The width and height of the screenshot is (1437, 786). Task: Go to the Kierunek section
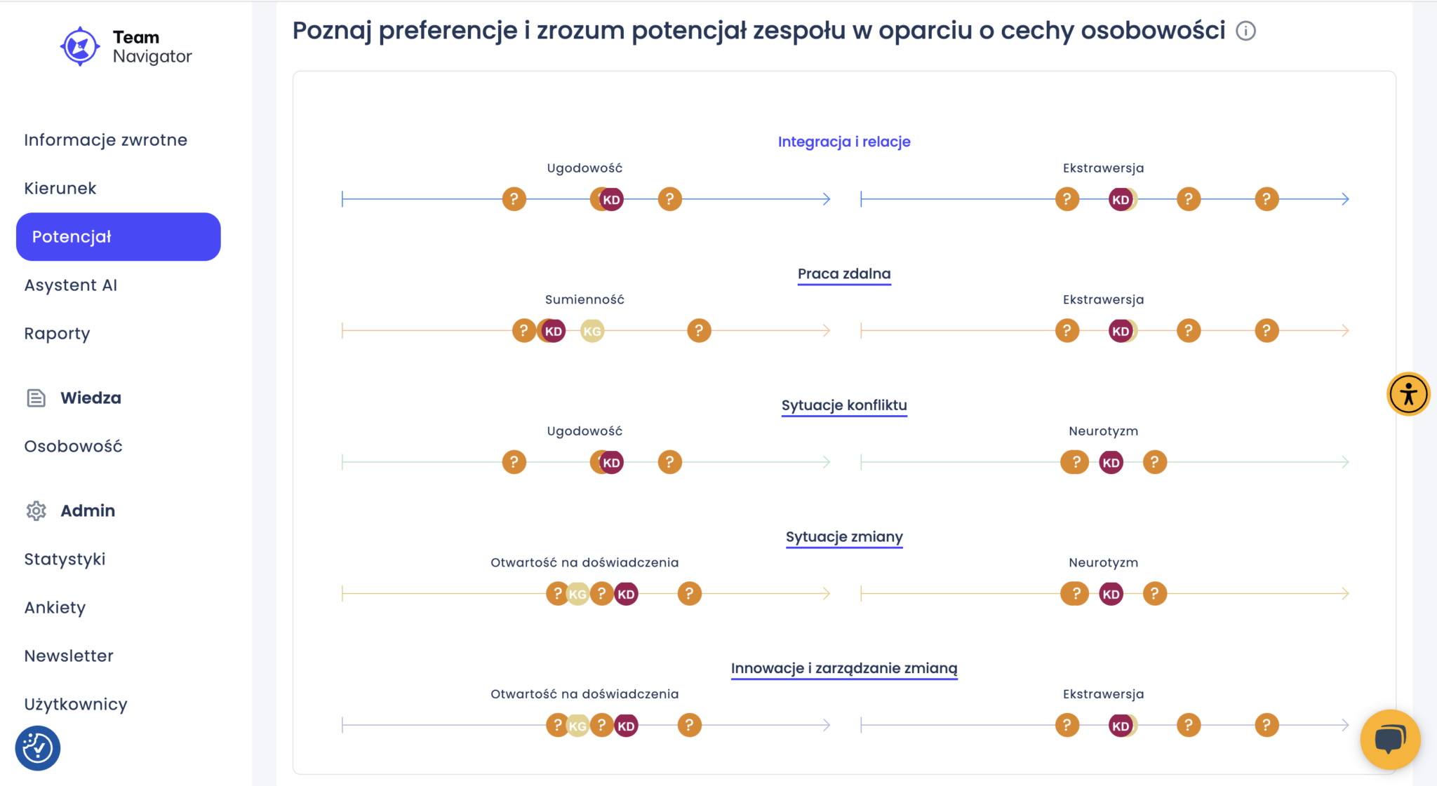click(60, 189)
